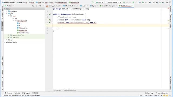The image size is (173, 97).
Task: Click gutter implementation icon on line 5
Action: coord(50,20)
